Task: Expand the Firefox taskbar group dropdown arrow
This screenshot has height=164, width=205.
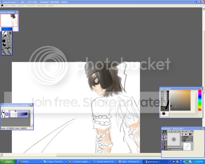Action: [41, 162]
